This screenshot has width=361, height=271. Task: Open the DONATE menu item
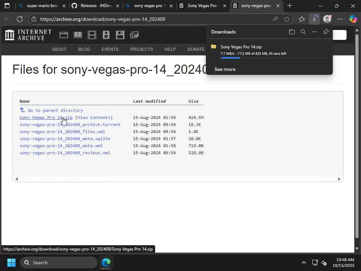pyautogui.click(x=196, y=49)
